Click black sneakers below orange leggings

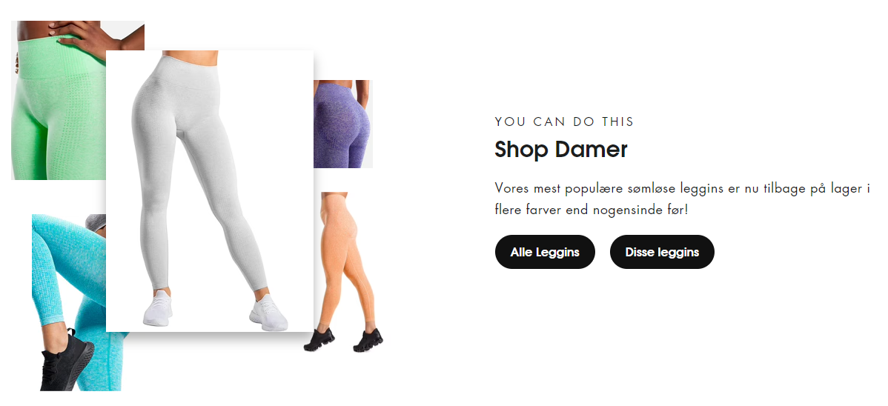pos(344,340)
